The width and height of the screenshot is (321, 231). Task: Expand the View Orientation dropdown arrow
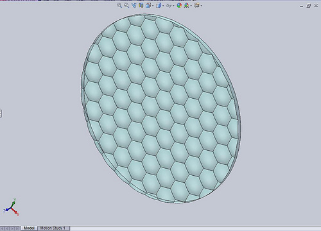[153, 6]
